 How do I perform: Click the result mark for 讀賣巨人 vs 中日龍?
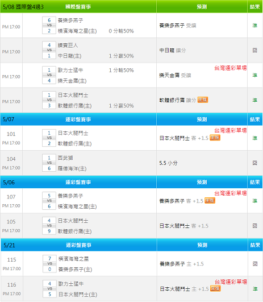[254, 50]
